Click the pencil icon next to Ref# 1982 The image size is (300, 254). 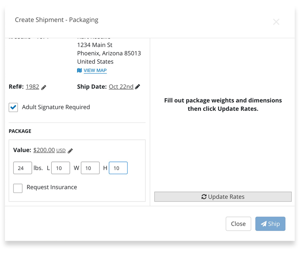(44, 87)
